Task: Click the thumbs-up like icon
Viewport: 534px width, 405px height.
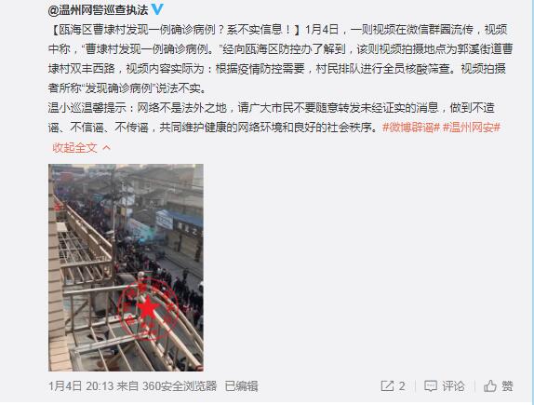Action: pos(490,385)
